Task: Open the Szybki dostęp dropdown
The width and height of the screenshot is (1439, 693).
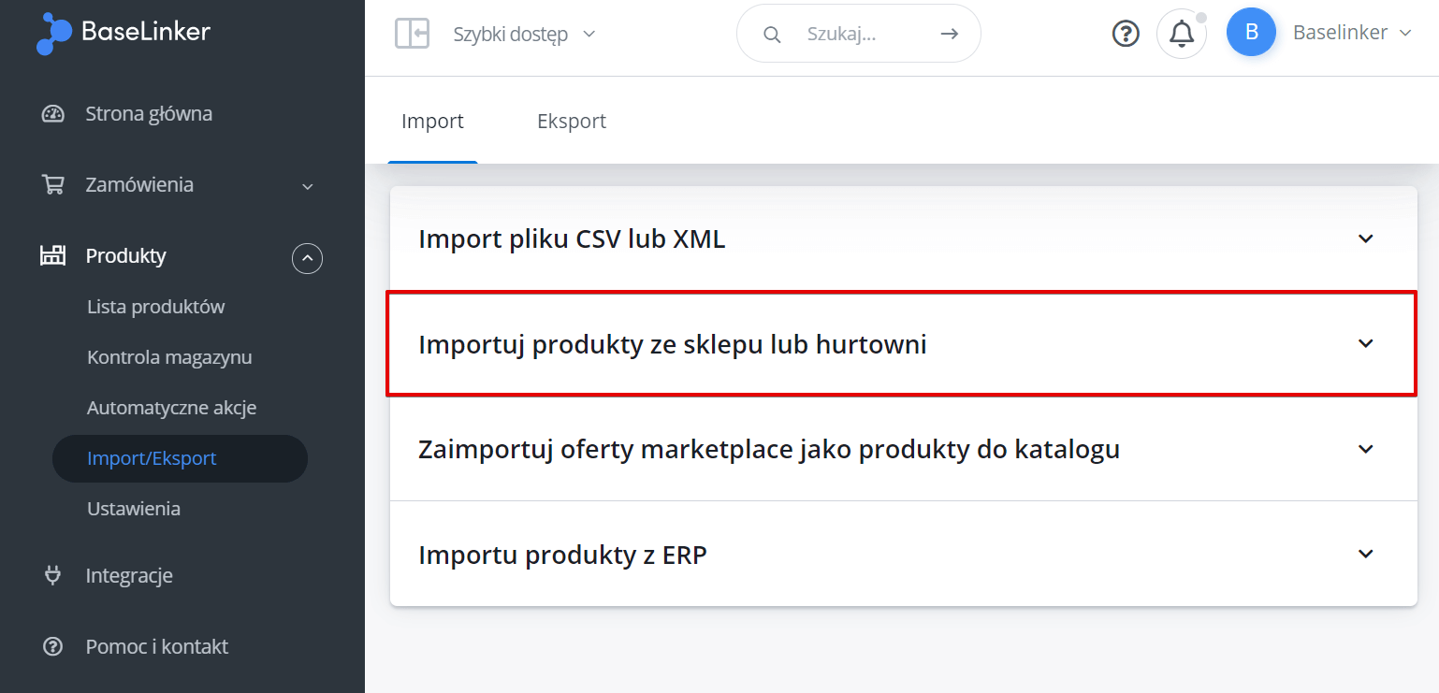Action: click(x=524, y=35)
